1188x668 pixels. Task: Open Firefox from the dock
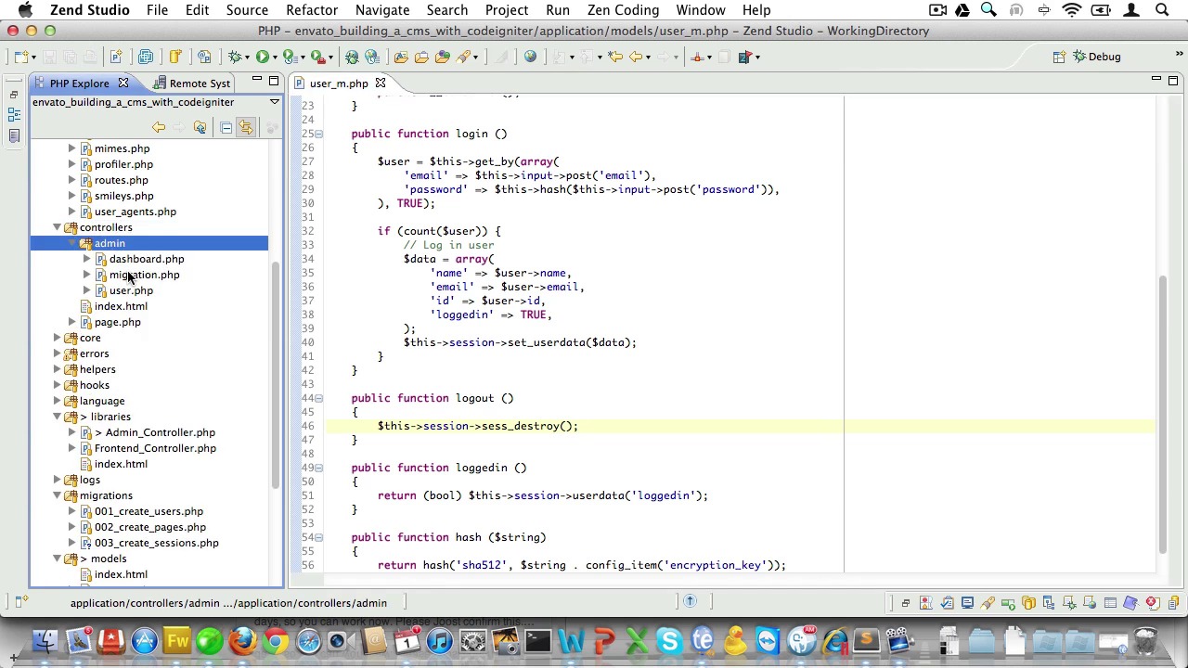[x=242, y=641]
